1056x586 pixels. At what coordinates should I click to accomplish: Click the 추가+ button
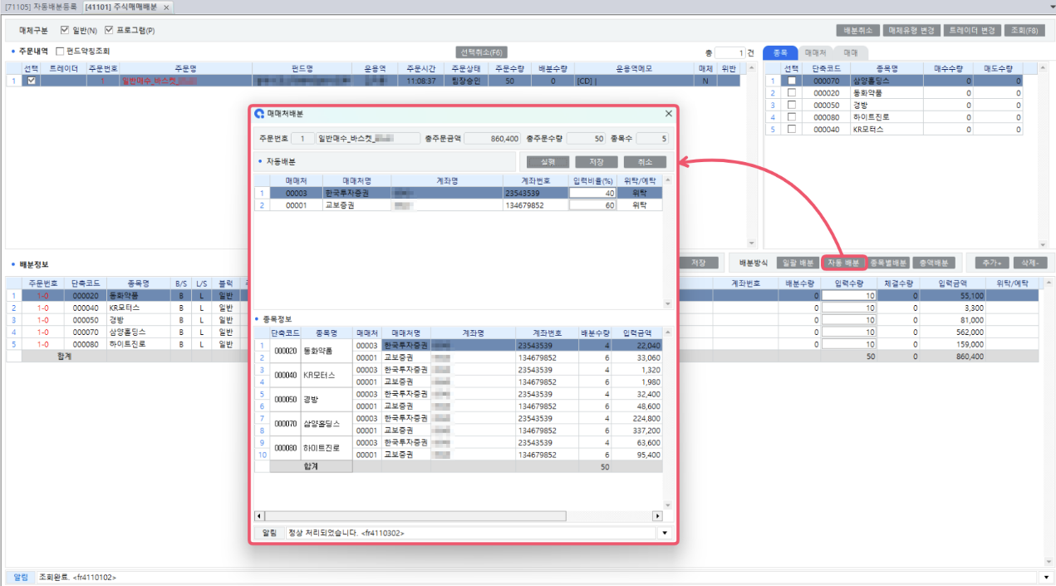pos(991,263)
